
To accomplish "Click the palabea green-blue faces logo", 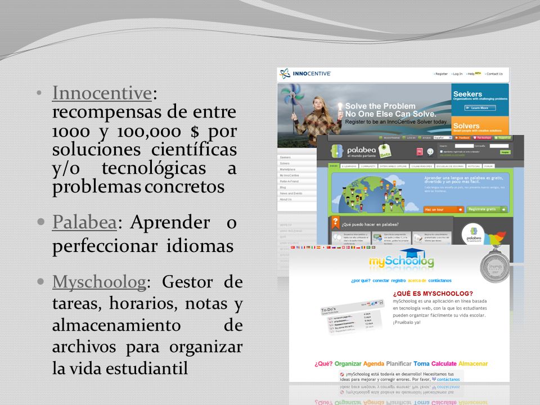I will (337, 151).
